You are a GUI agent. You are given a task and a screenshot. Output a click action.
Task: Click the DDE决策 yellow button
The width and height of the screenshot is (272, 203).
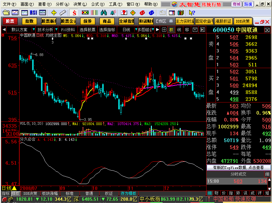coord(243,21)
